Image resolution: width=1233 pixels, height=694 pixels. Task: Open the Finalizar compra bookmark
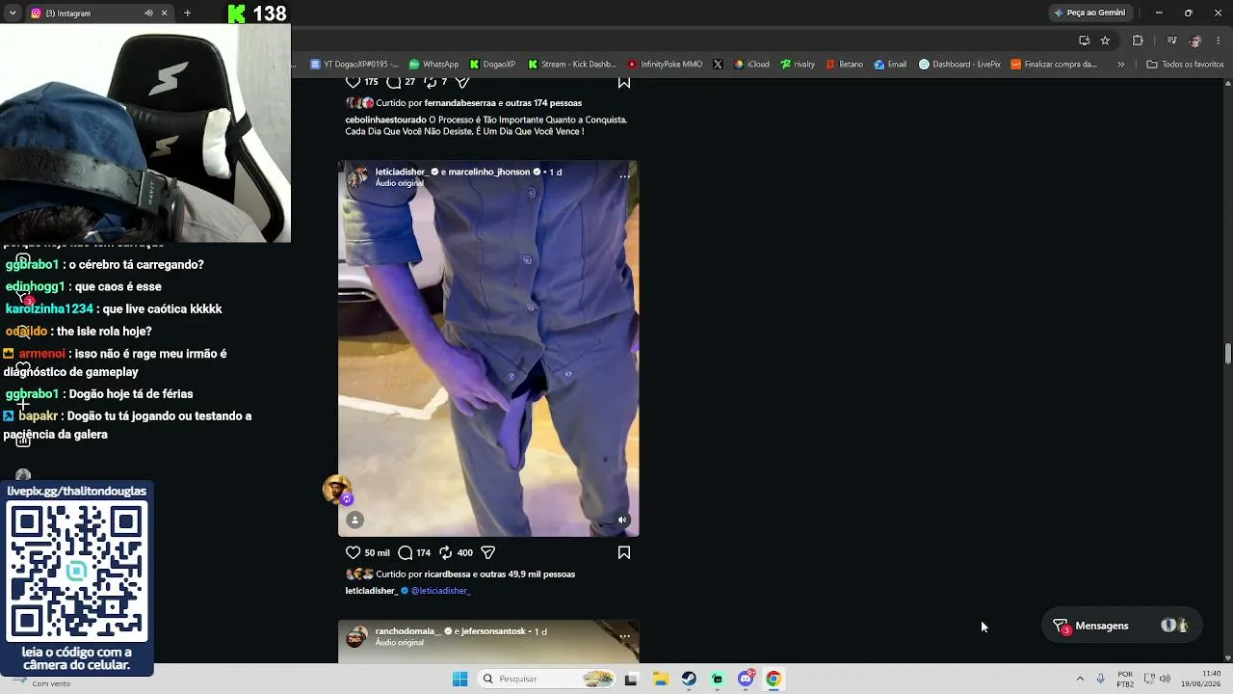pos(1054,65)
